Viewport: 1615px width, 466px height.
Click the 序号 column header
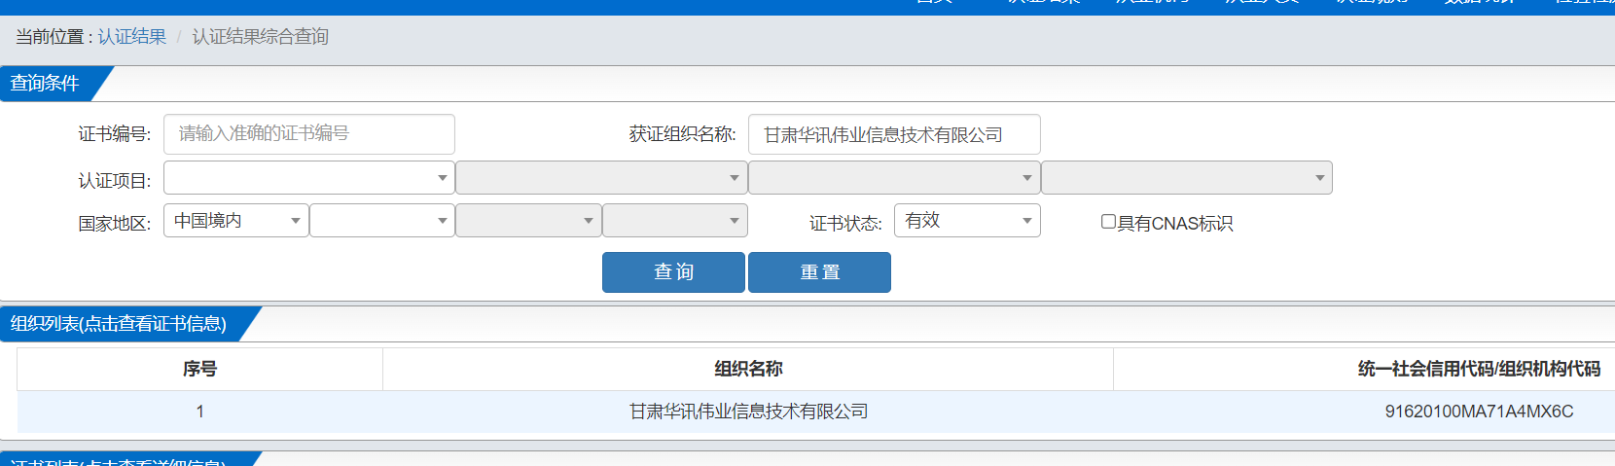point(199,369)
